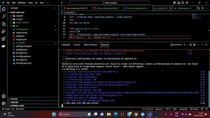Open Customize Layout icon
Viewport: 210px width, 118px height.
coord(187,3)
